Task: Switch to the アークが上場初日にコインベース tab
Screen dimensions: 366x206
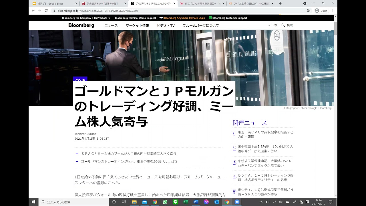Action: tap(251, 3)
